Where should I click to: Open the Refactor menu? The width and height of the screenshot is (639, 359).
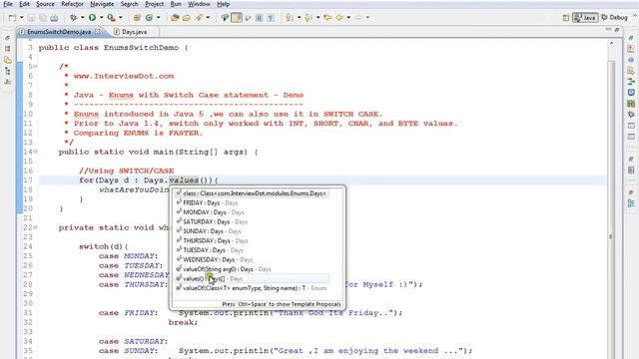[x=72, y=4]
